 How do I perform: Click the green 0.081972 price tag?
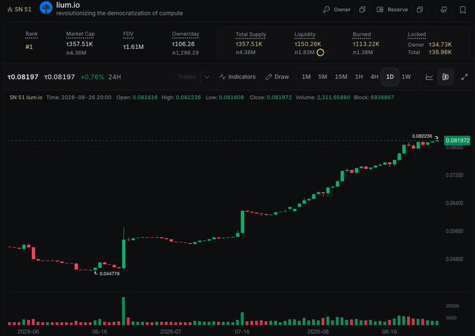pos(457,140)
